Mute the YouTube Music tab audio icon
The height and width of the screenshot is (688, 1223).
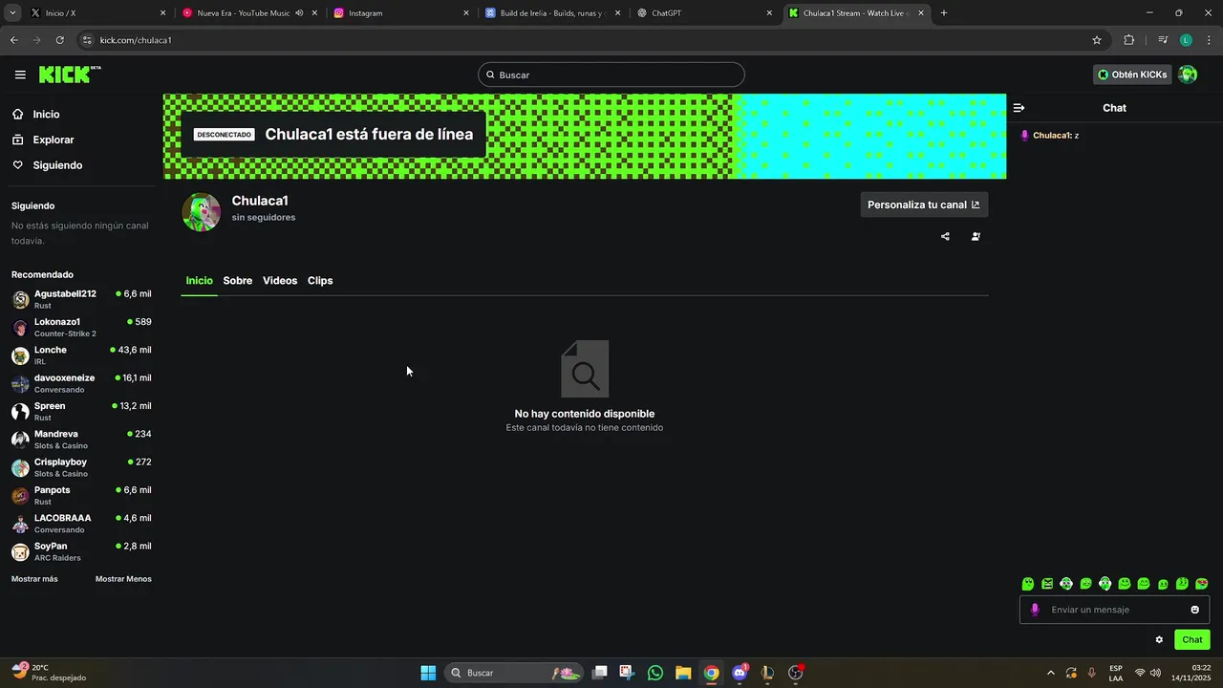(x=299, y=13)
